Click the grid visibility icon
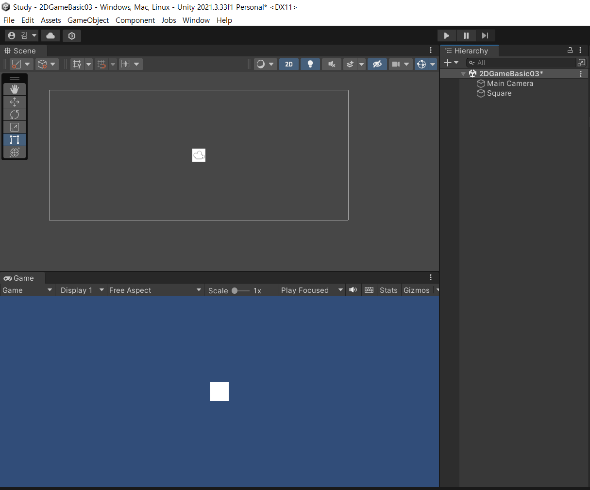590x490 pixels. (x=77, y=64)
